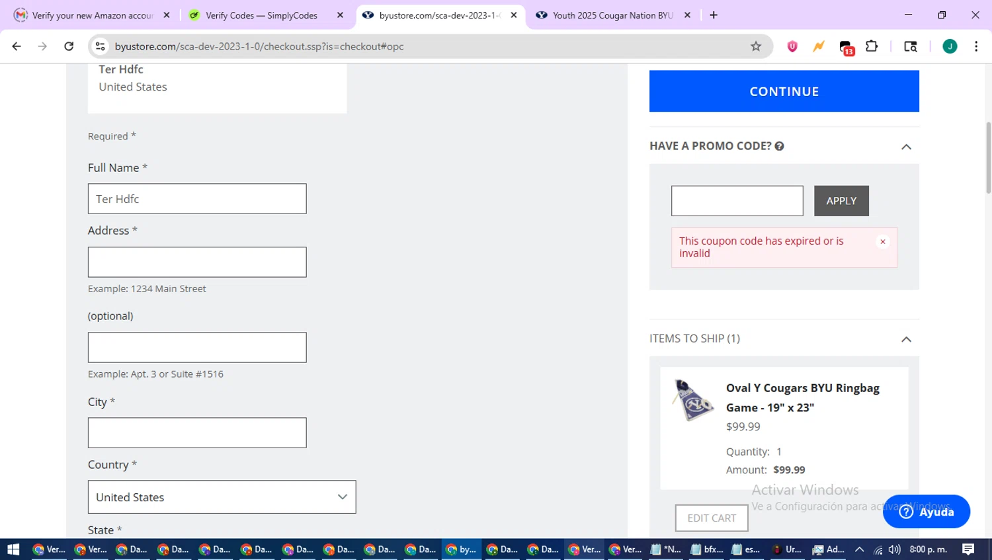This screenshot has width=992, height=560.
Task: Open the volume control in system tray
Action: pos(895,549)
